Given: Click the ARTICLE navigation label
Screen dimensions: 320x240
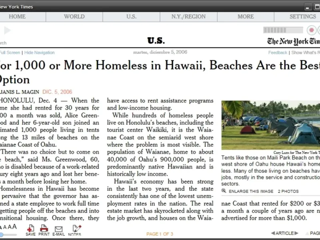Looking at the screenshot, I should [x=285, y=233].
